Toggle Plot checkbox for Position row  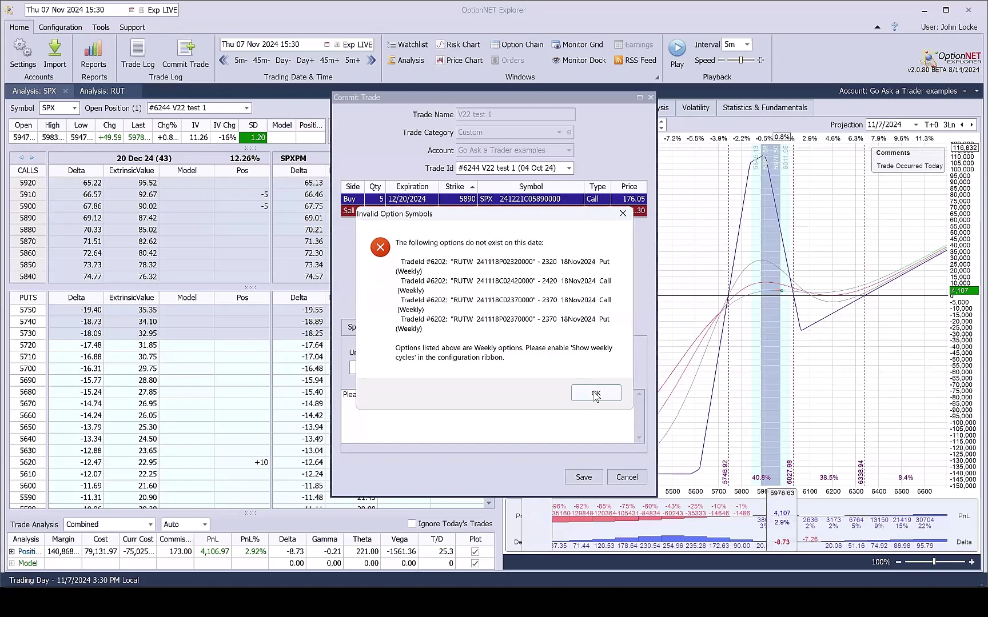point(475,551)
